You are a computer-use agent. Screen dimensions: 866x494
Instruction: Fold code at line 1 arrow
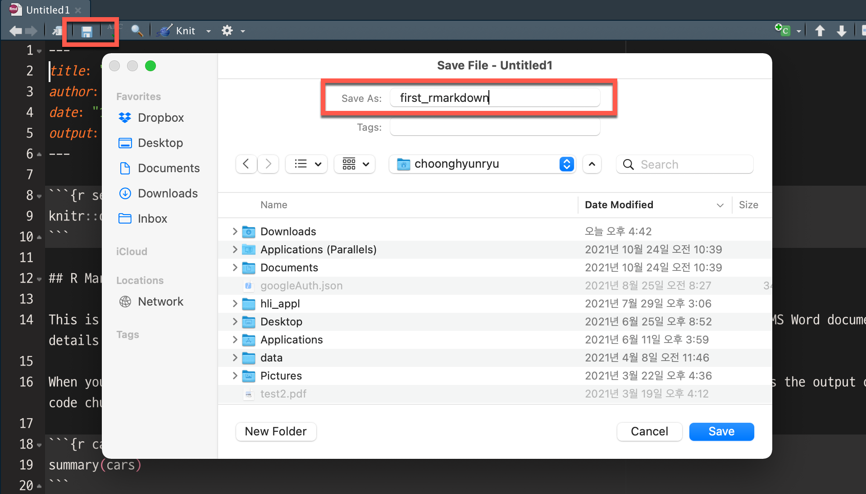tap(39, 51)
